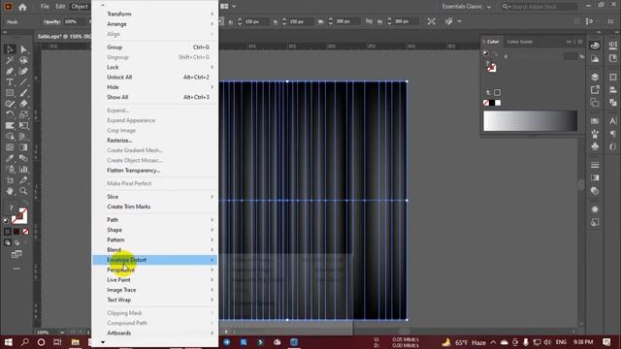This screenshot has width=621, height=349.
Task: Click the taskbar clock showing 9:38 PM
Action: (583, 342)
